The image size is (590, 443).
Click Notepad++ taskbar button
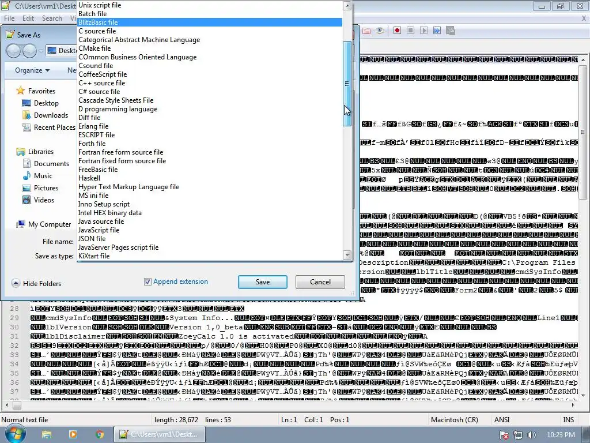point(160,434)
